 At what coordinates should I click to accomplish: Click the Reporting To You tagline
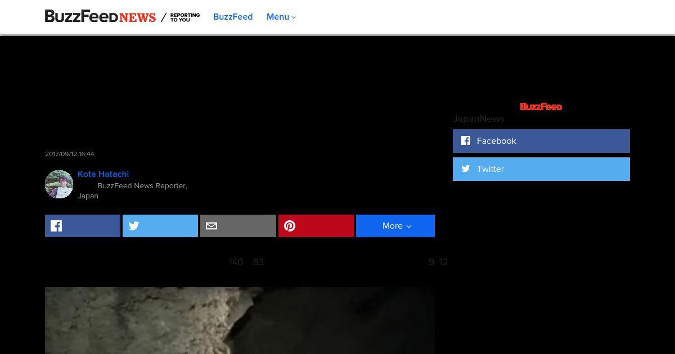(185, 17)
